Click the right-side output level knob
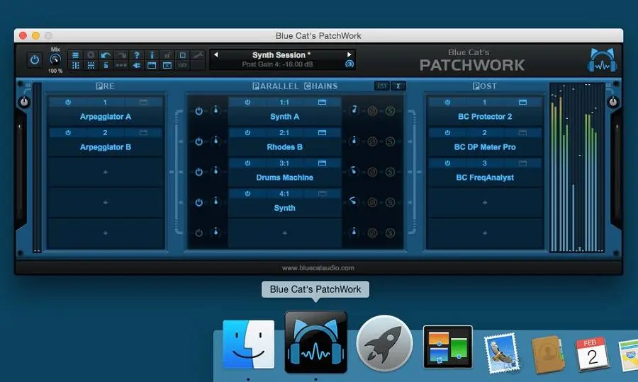This screenshot has height=382, width=638. point(612,103)
